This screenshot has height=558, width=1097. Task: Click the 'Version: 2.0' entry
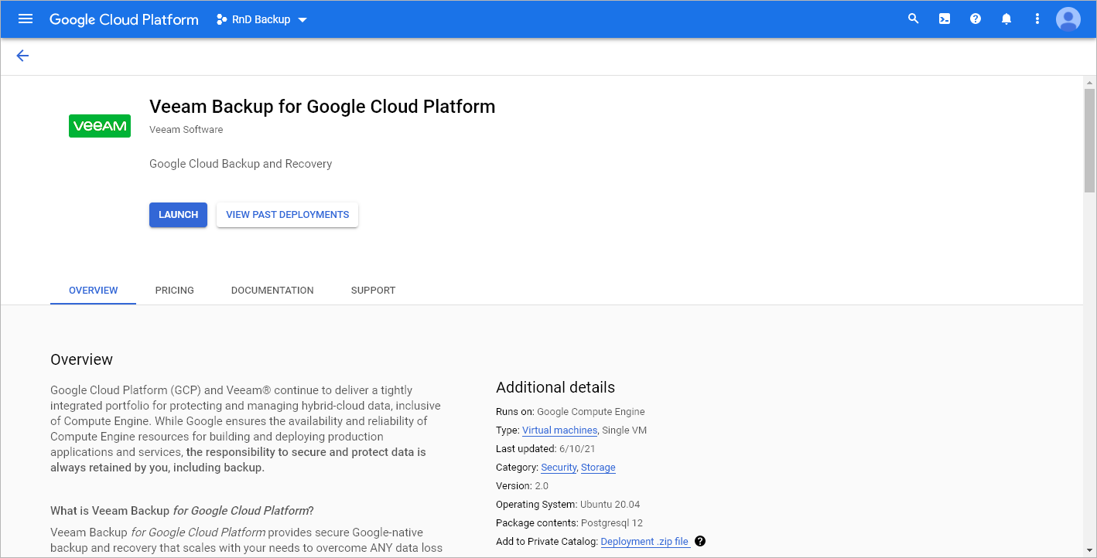pyautogui.click(x=522, y=486)
